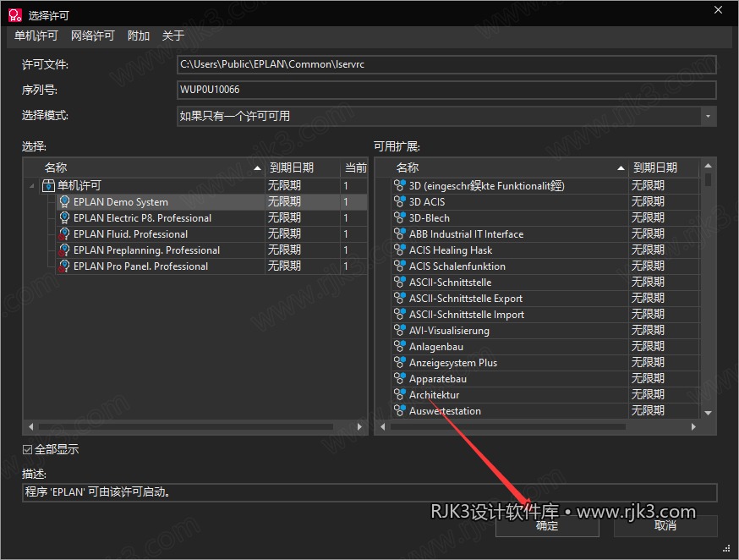739x560 pixels.
Task: Click extensions list horizontal scroll left arrow
Action: coord(382,426)
